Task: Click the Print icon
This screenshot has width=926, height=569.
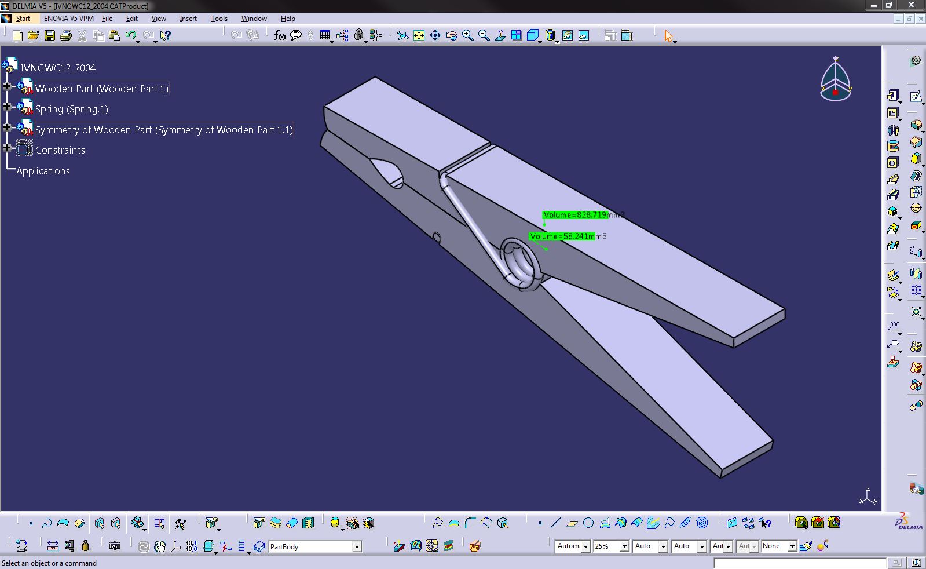Action: click(x=66, y=35)
